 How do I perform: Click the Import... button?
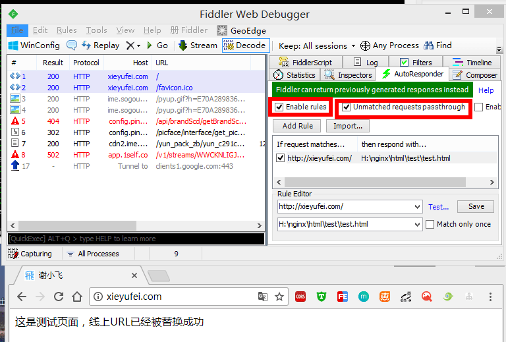[348, 126]
